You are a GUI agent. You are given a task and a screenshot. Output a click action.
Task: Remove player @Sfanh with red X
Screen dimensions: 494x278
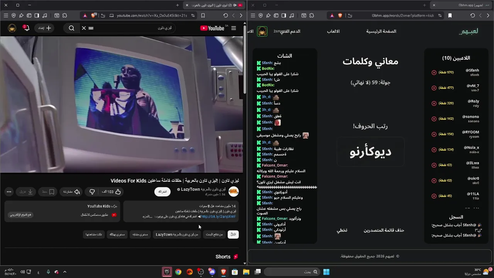pyautogui.click(x=434, y=73)
